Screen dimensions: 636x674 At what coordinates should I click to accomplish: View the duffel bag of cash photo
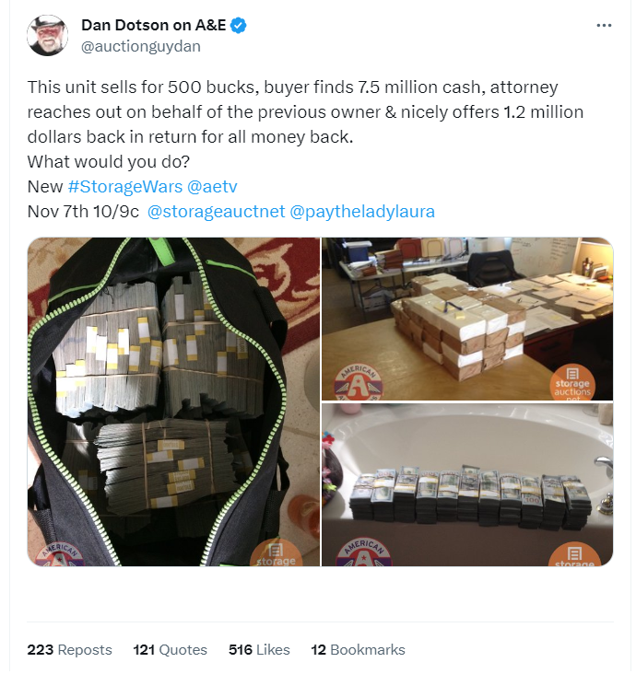(x=173, y=401)
